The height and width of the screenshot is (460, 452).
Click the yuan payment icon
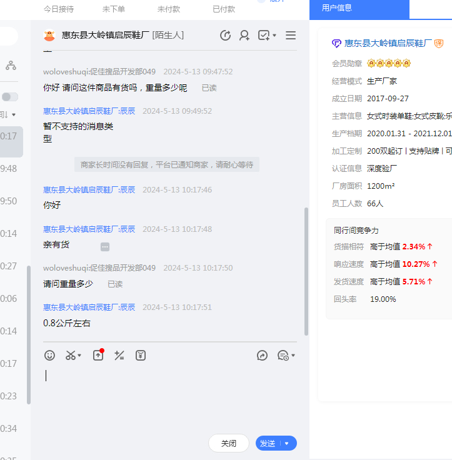[x=141, y=355]
